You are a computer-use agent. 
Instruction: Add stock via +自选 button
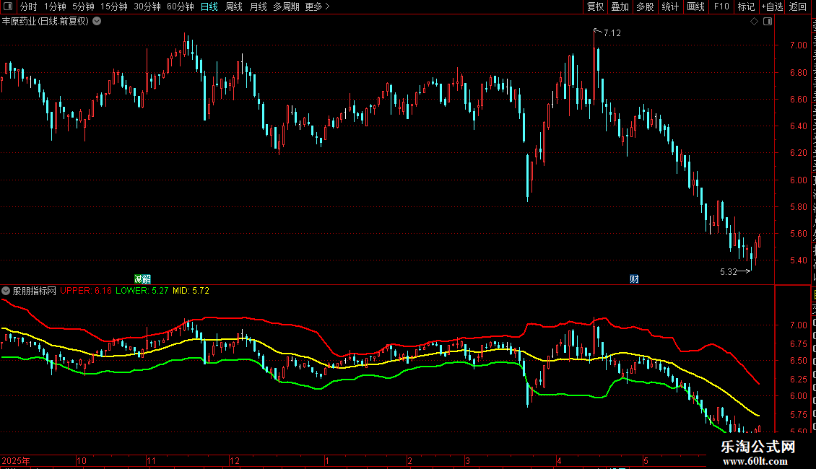tap(772, 6)
